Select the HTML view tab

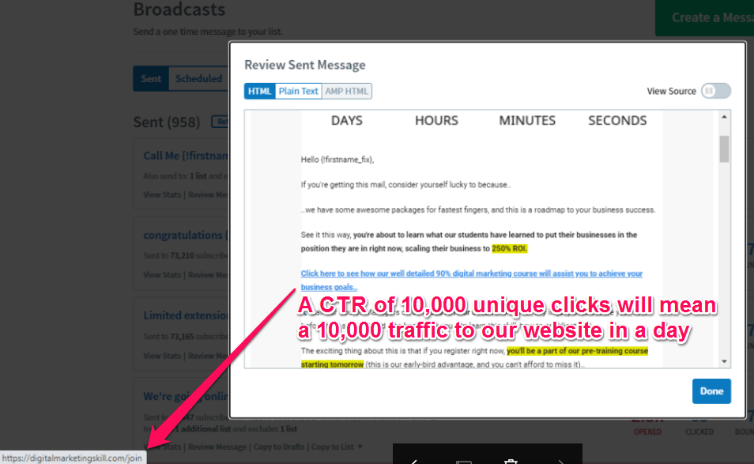[259, 91]
